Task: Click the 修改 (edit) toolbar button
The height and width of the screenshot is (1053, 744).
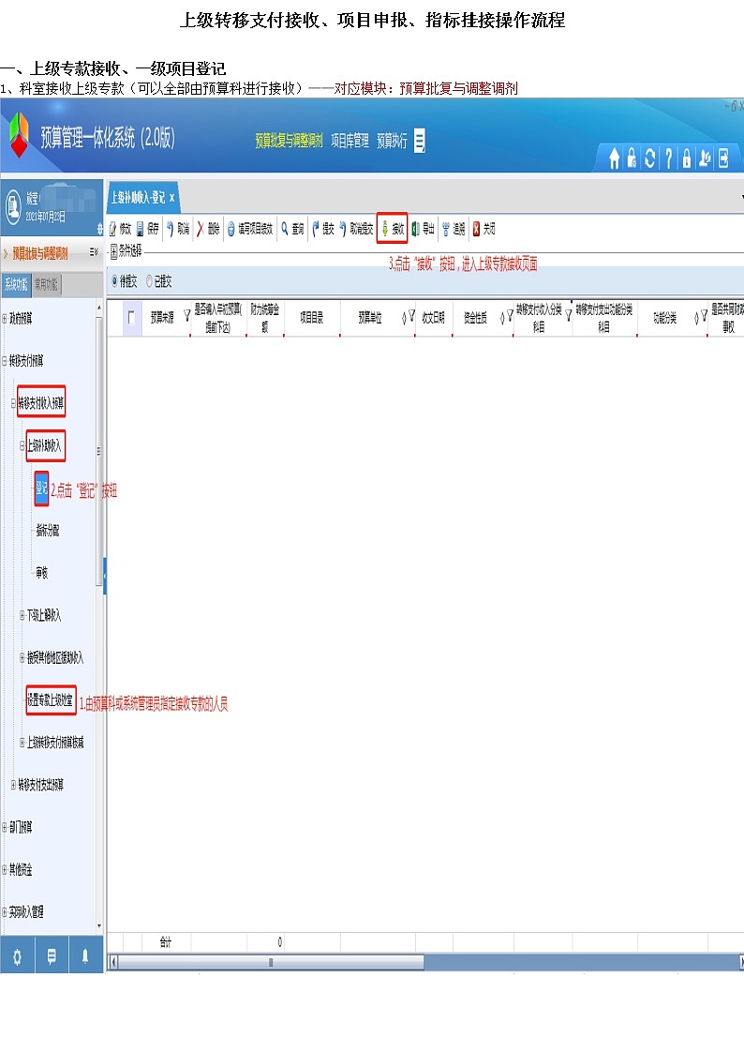Action: [x=120, y=229]
